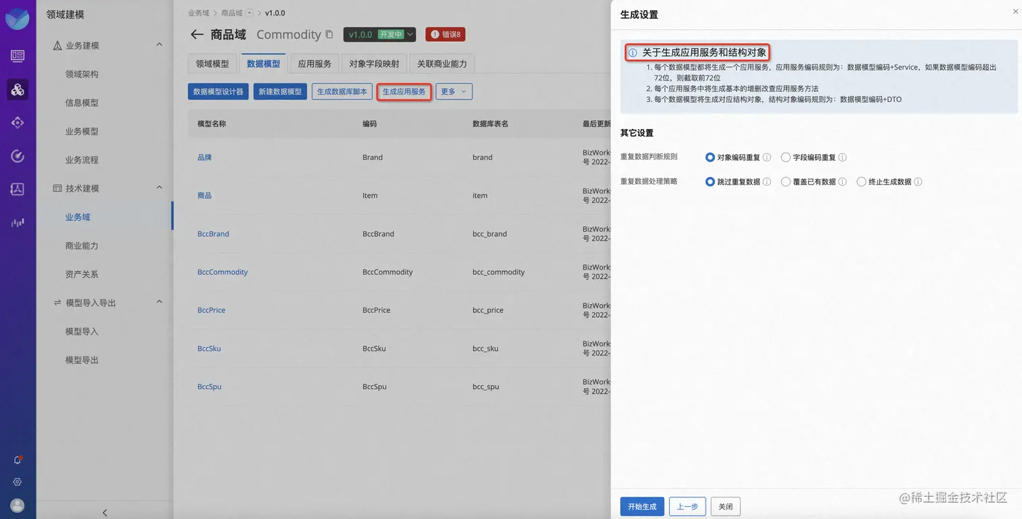Click the 业务域 breadcrumb link

coord(199,13)
